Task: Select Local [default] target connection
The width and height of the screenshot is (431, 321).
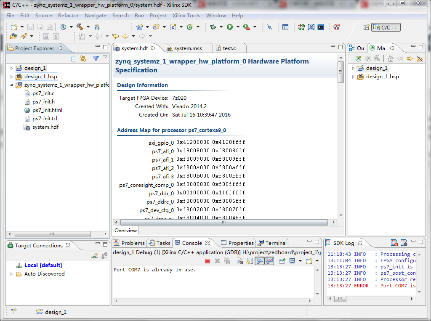Action: 43,265
